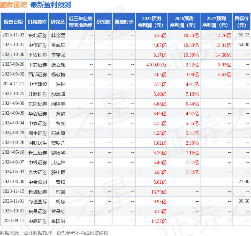Click the 东北证券 institution cell
This screenshot has height=236, width=251.
click(x=38, y=35)
